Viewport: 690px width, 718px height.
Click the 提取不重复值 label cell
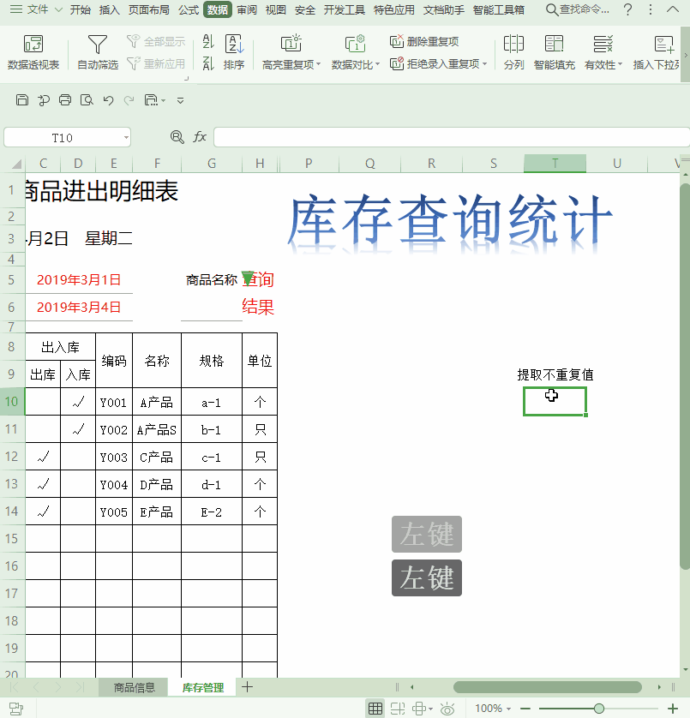pos(555,375)
